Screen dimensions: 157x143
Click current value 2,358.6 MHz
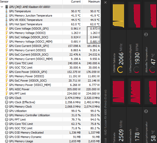pos(73,102)
